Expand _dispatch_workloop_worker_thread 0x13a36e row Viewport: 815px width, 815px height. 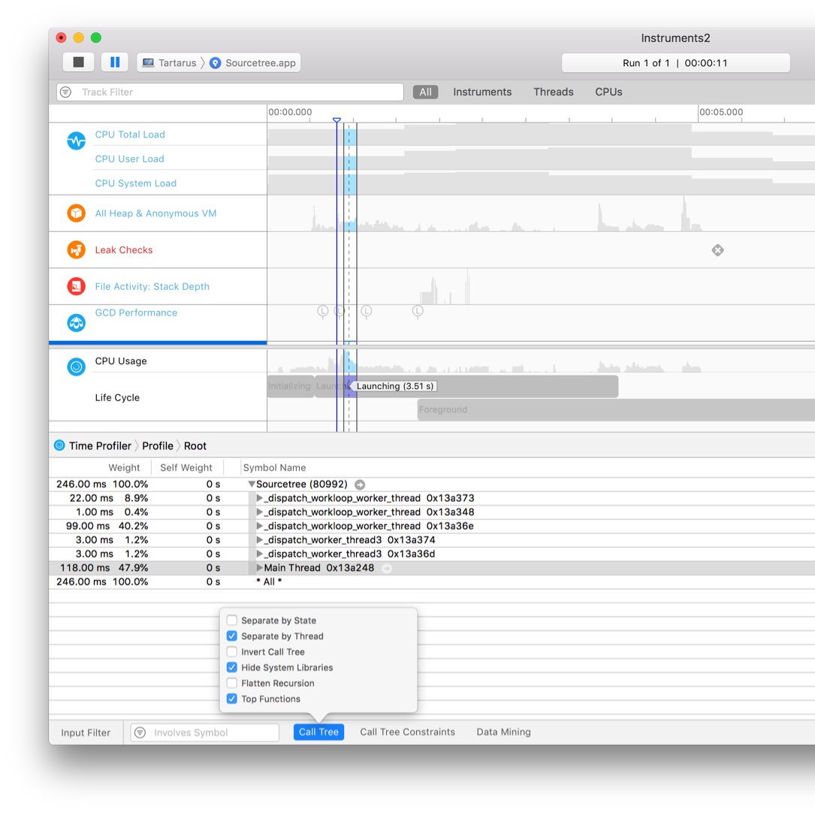pos(259,526)
